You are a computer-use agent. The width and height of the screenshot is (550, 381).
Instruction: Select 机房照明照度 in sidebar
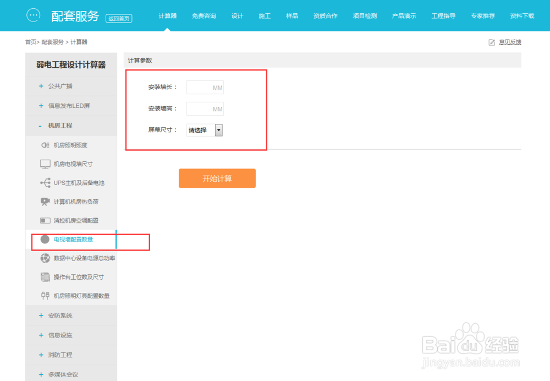click(x=70, y=145)
